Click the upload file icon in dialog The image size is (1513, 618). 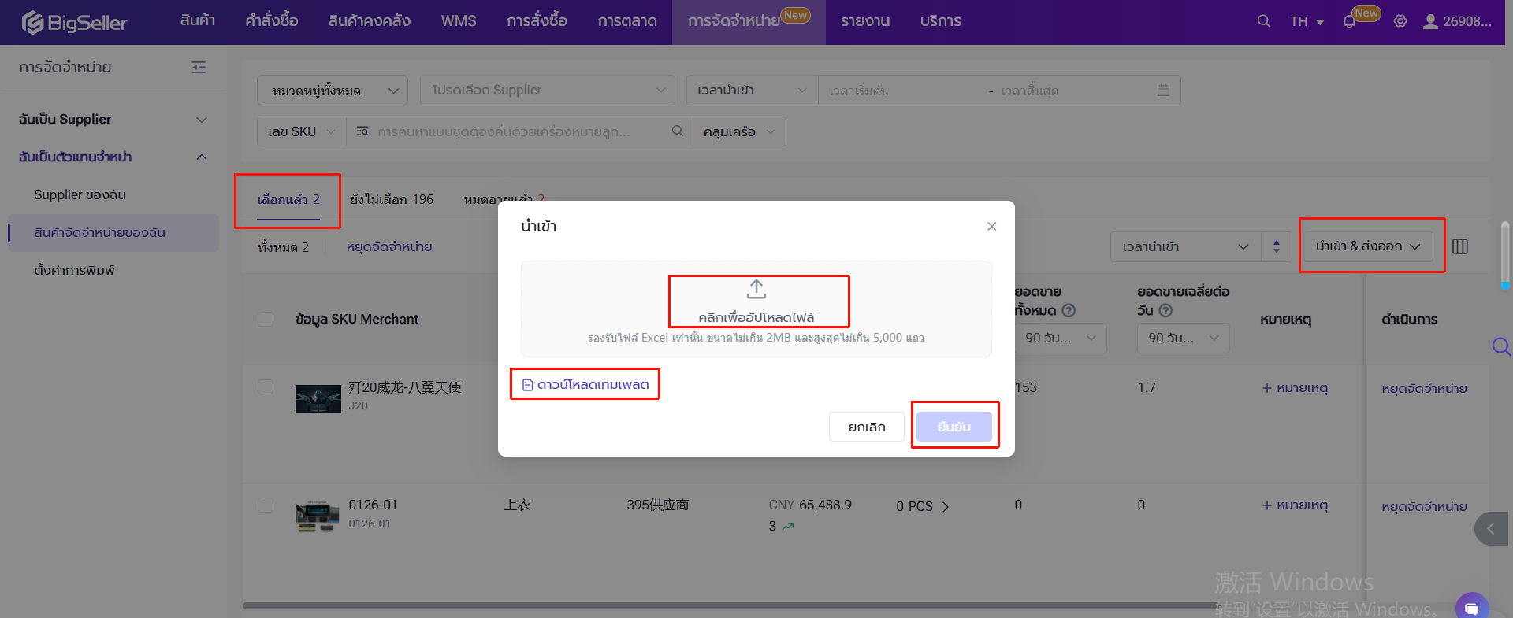pos(756,290)
